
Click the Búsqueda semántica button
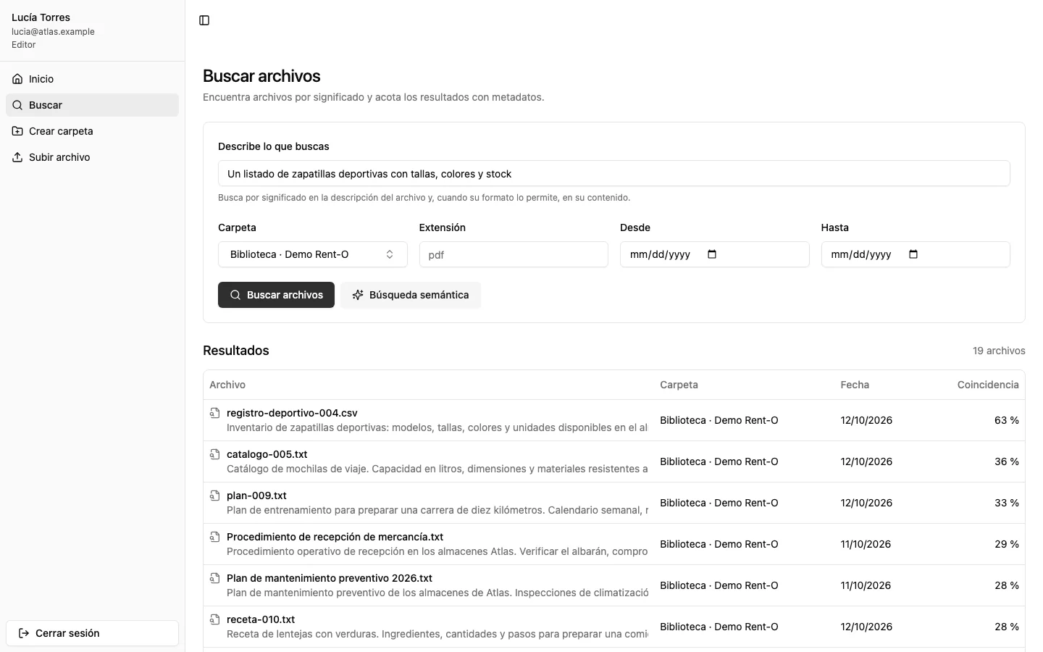[x=411, y=295]
